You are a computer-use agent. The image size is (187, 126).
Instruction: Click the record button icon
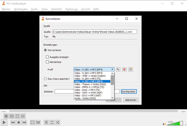6,116
